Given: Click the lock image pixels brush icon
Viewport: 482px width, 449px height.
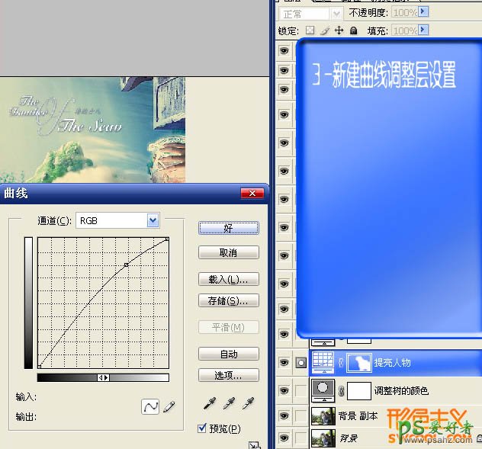Looking at the screenshot, I should pyautogui.click(x=324, y=30).
